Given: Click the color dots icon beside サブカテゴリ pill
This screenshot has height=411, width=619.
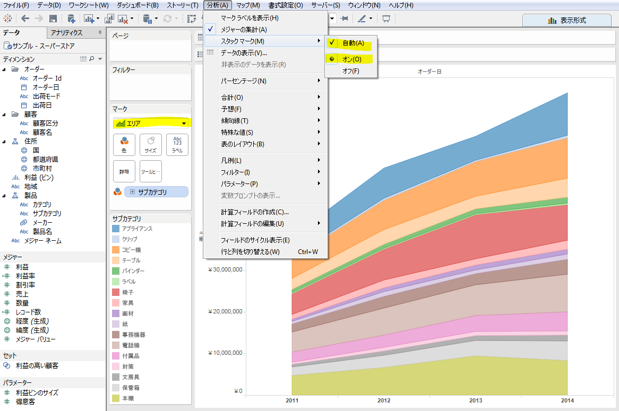Looking at the screenshot, I should point(118,191).
